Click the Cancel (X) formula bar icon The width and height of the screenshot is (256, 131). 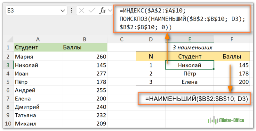pos(82,11)
